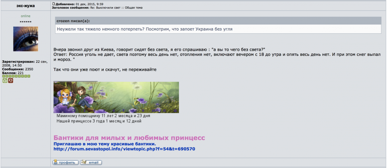Click the blue Приглашаю в мою тему text
This screenshot has height=168, width=387.
pos(105,143)
